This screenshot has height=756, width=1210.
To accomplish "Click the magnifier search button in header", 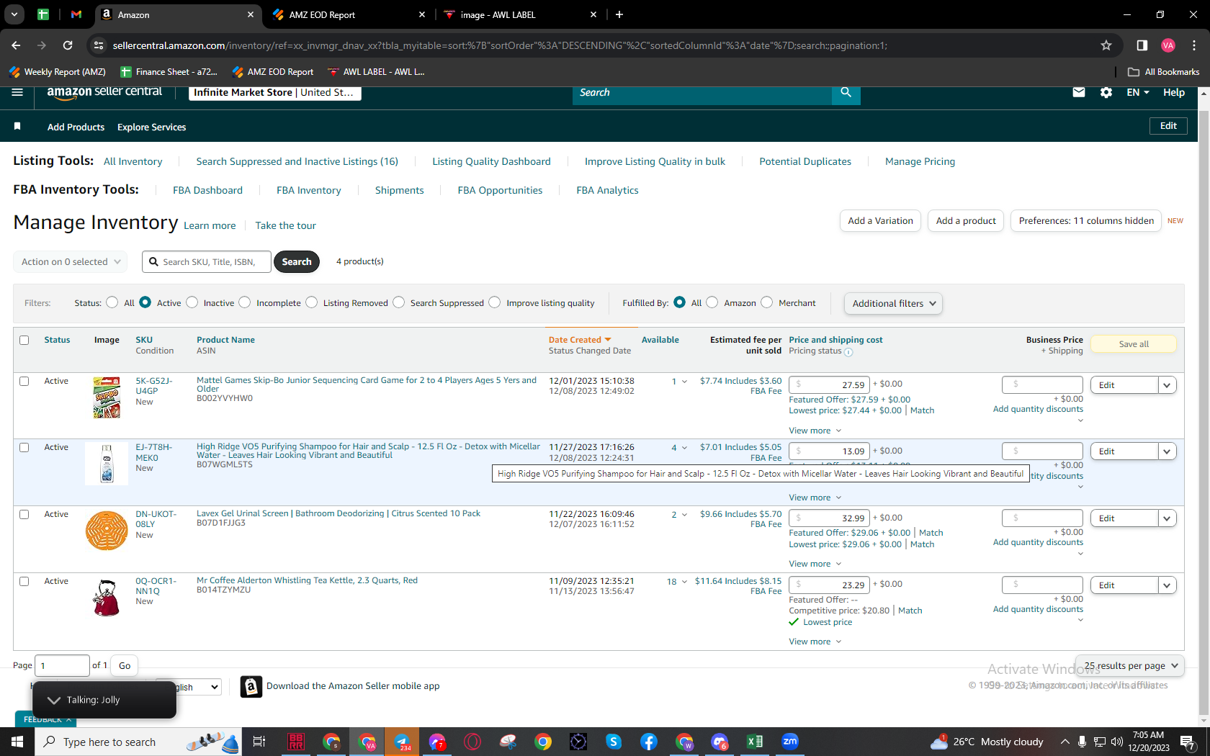I will click(x=846, y=93).
